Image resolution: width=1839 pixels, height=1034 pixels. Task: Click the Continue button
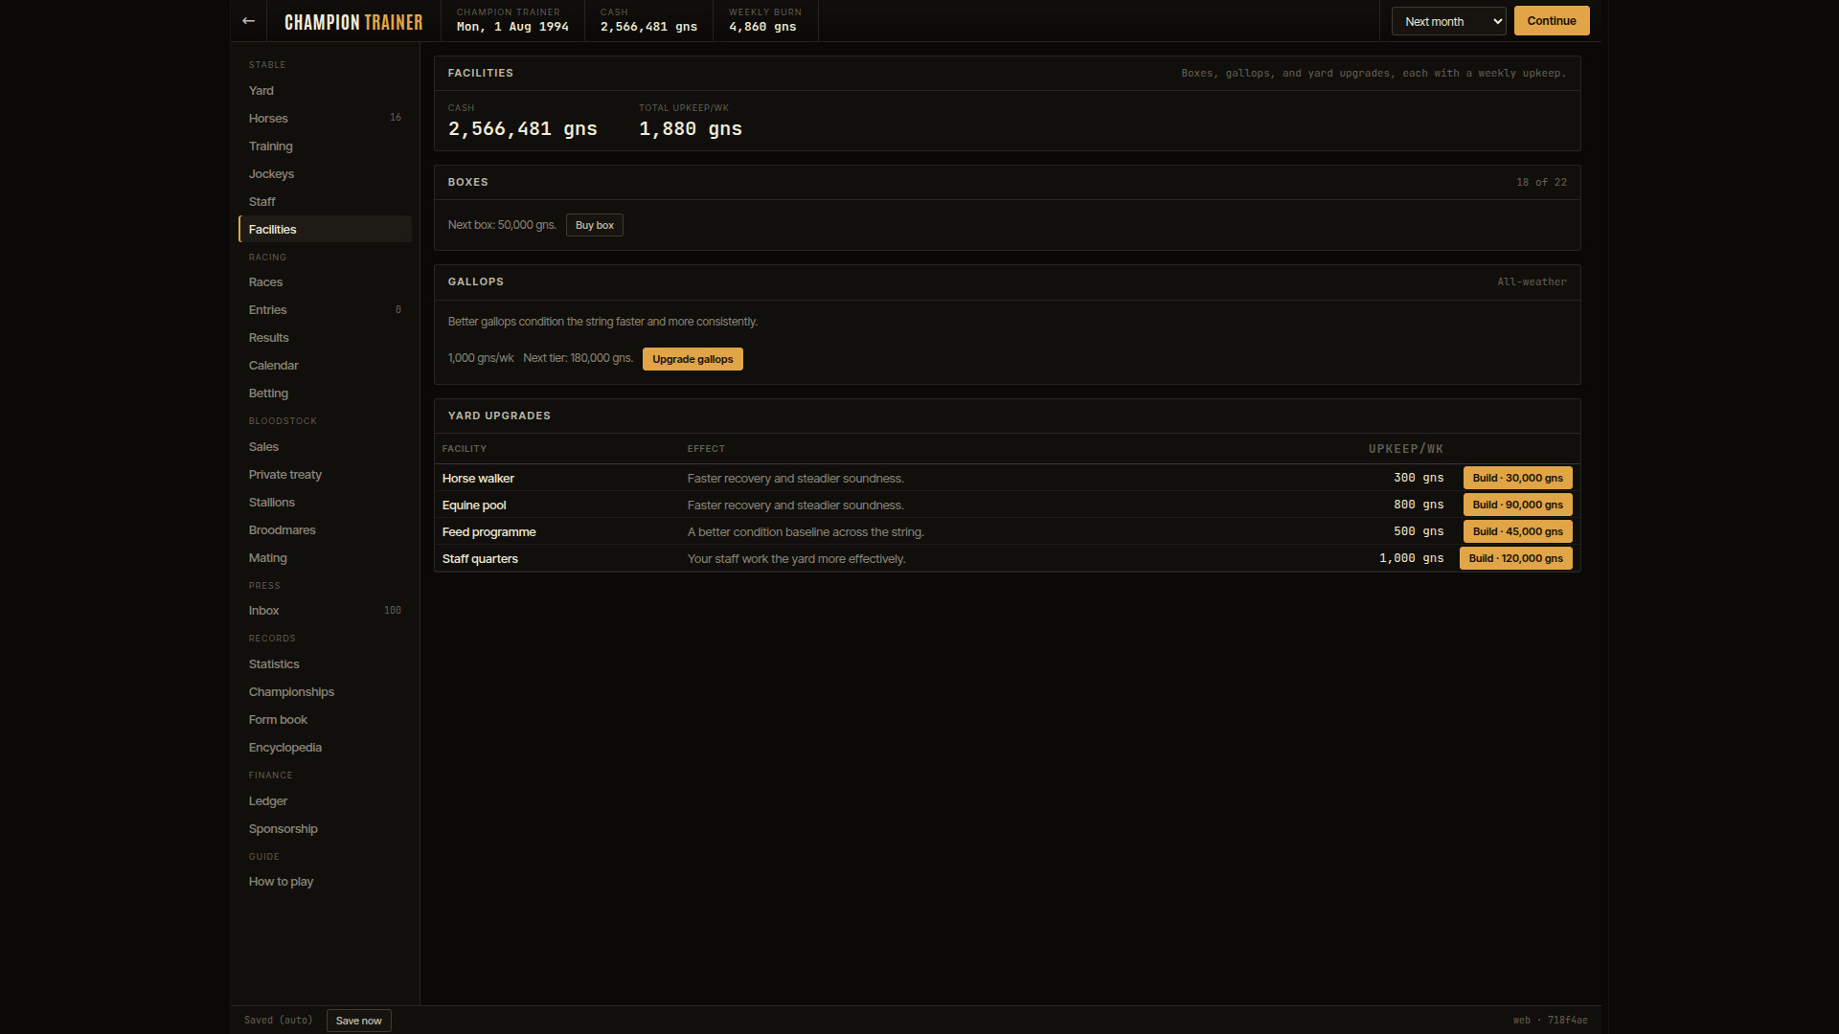[1552, 21]
